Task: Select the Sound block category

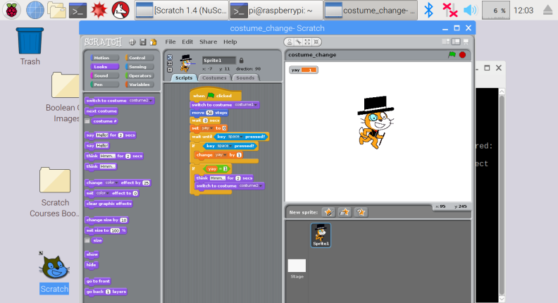Action: (x=104, y=75)
